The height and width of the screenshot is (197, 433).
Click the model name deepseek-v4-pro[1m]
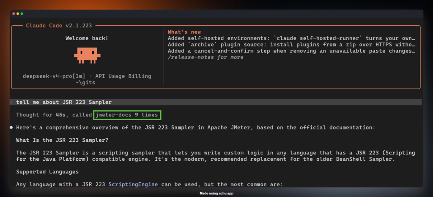(54, 76)
